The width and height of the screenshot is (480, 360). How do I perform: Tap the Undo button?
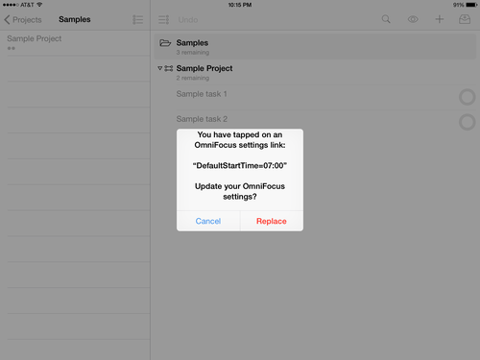click(188, 20)
